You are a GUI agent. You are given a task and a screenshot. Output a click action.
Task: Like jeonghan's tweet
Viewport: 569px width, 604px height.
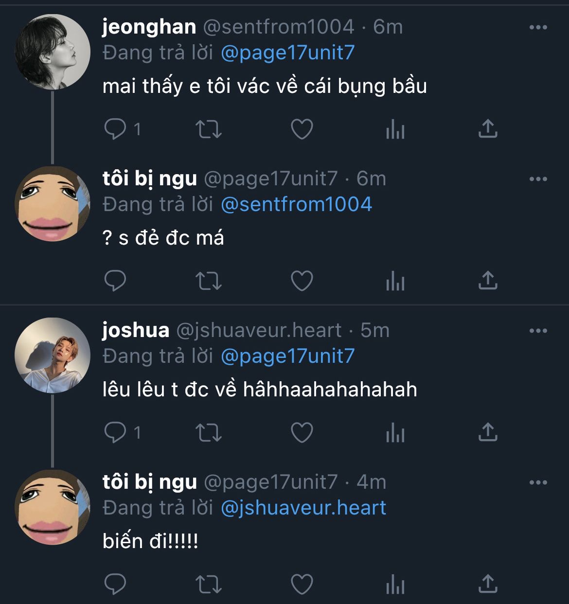pos(302,129)
